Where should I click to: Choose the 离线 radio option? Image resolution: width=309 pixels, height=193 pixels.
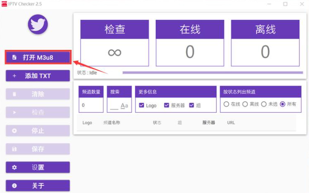tap(245, 105)
